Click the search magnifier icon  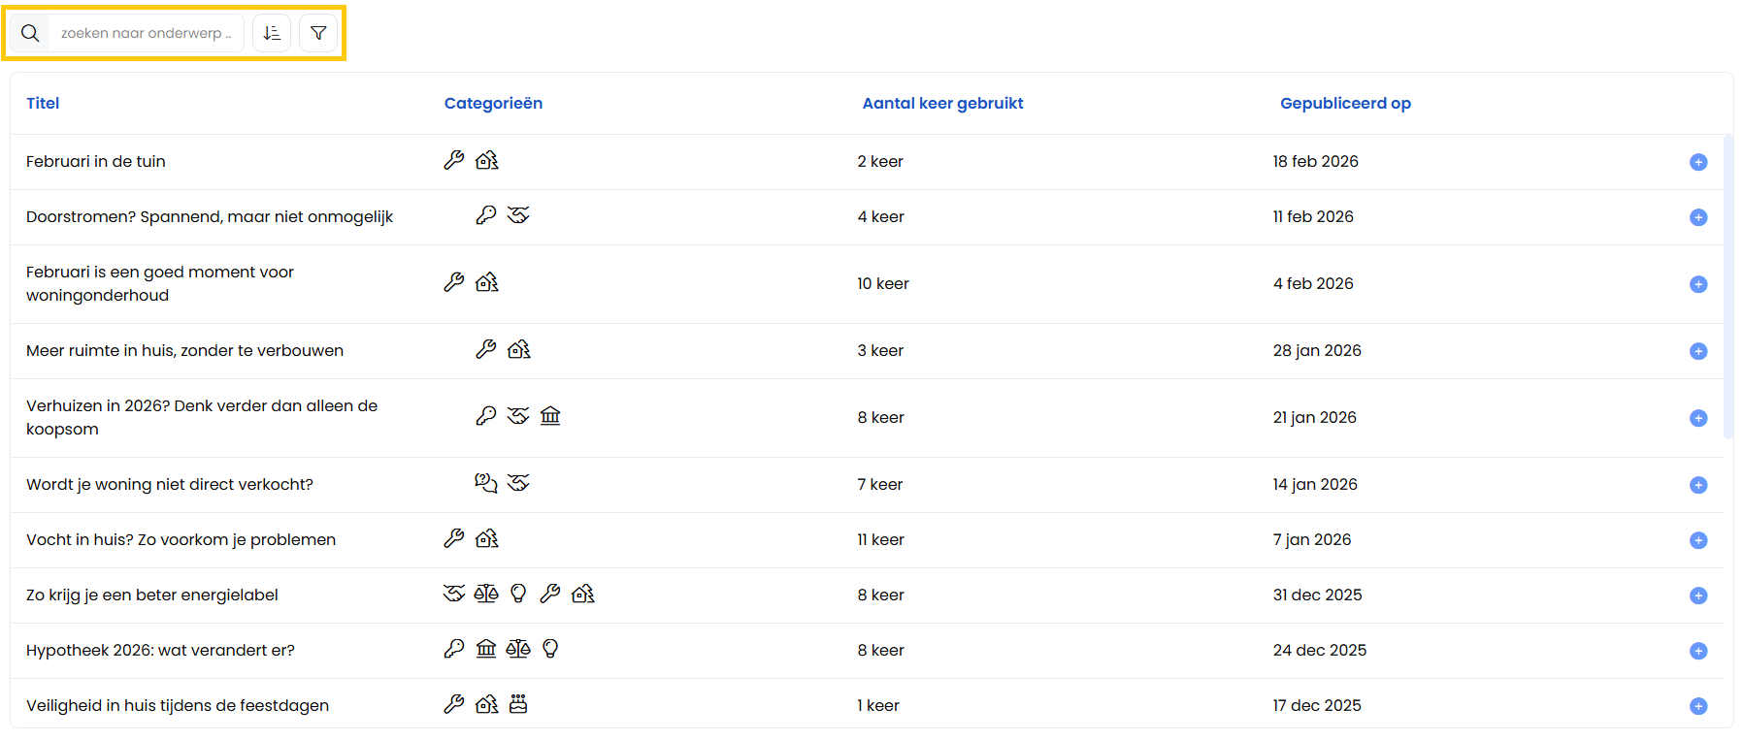pyautogui.click(x=30, y=33)
